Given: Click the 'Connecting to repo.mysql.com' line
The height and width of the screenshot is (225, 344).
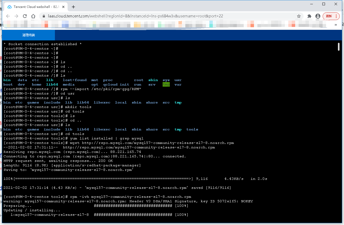Looking at the screenshot, I should 95,156.
